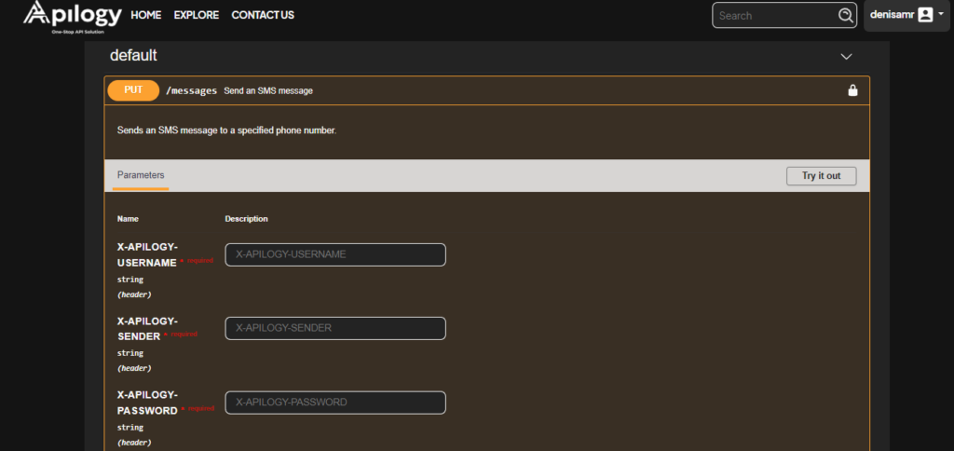Click the Name column header
Viewport: 954px width, 451px height.
pyautogui.click(x=128, y=218)
